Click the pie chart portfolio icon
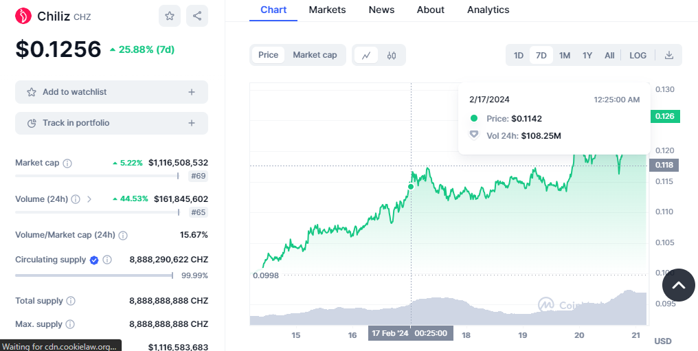Image resolution: width=698 pixels, height=351 pixels. (x=32, y=123)
